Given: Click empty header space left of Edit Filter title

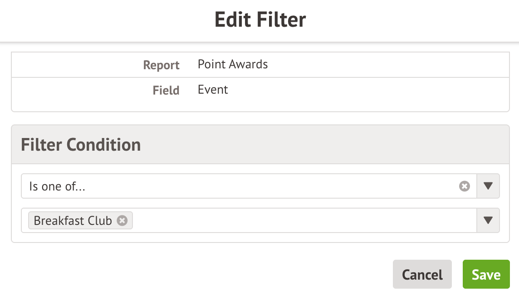Looking at the screenshot, I should point(104,20).
